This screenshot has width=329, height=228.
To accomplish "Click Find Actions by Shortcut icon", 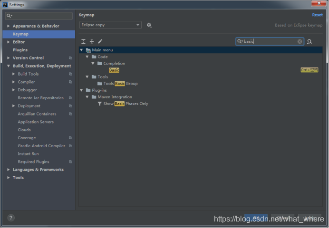I will coord(310,42).
